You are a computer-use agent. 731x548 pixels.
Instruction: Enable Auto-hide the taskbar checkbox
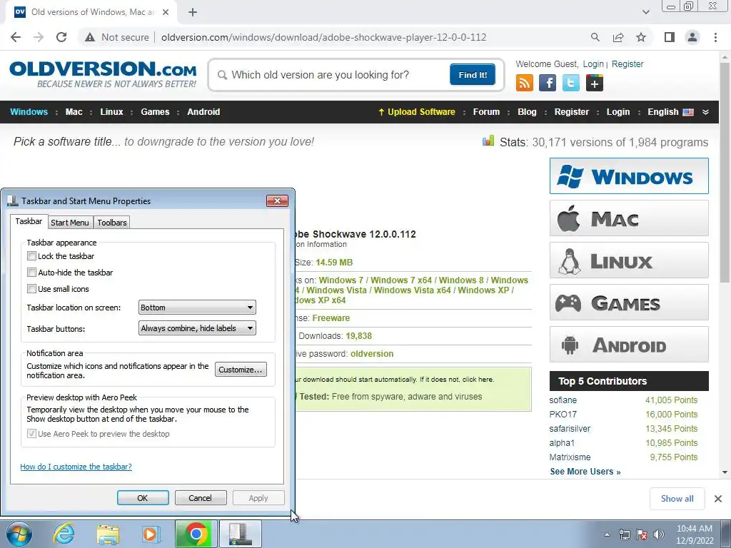point(31,272)
